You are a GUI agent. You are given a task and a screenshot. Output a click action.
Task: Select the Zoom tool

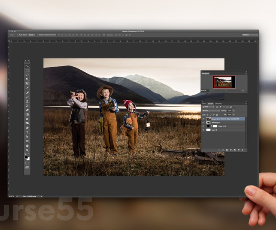point(27,150)
